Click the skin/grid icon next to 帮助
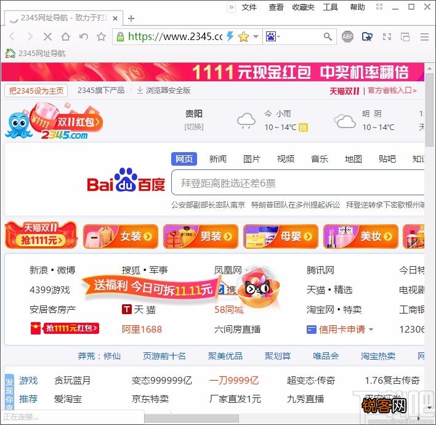The image size is (436, 425). [x=379, y=7]
